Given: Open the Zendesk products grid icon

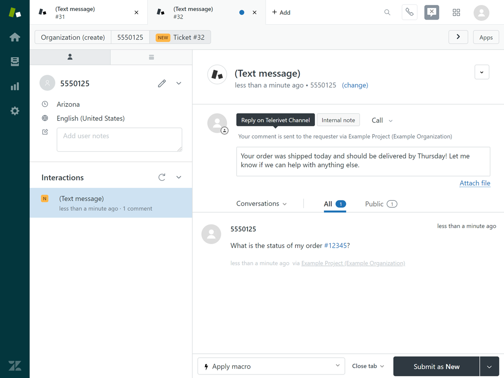Looking at the screenshot, I should click(456, 12).
